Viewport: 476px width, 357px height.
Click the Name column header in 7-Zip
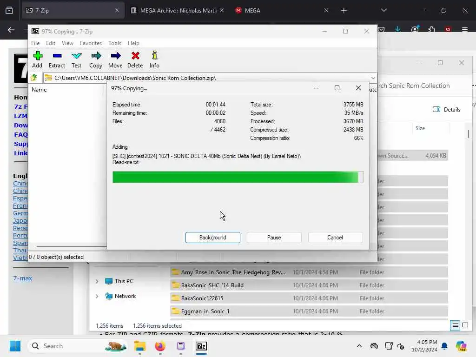click(39, 90)
